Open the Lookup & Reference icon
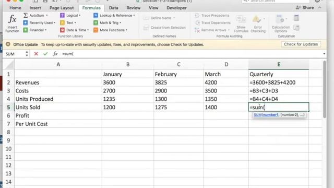The width and height of the screenshot is (334, 188). pyautogui.click(x=96, y=15)
